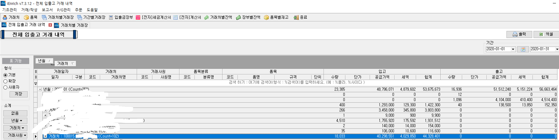This screenshot has height=140, width=559.
Task: Click the search filter row input
Action: (x=297, y=82)
